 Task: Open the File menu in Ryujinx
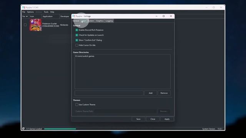tap(24, 12)
